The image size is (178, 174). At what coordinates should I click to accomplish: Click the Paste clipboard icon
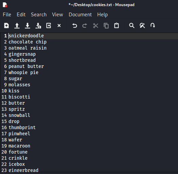(117, 25)
